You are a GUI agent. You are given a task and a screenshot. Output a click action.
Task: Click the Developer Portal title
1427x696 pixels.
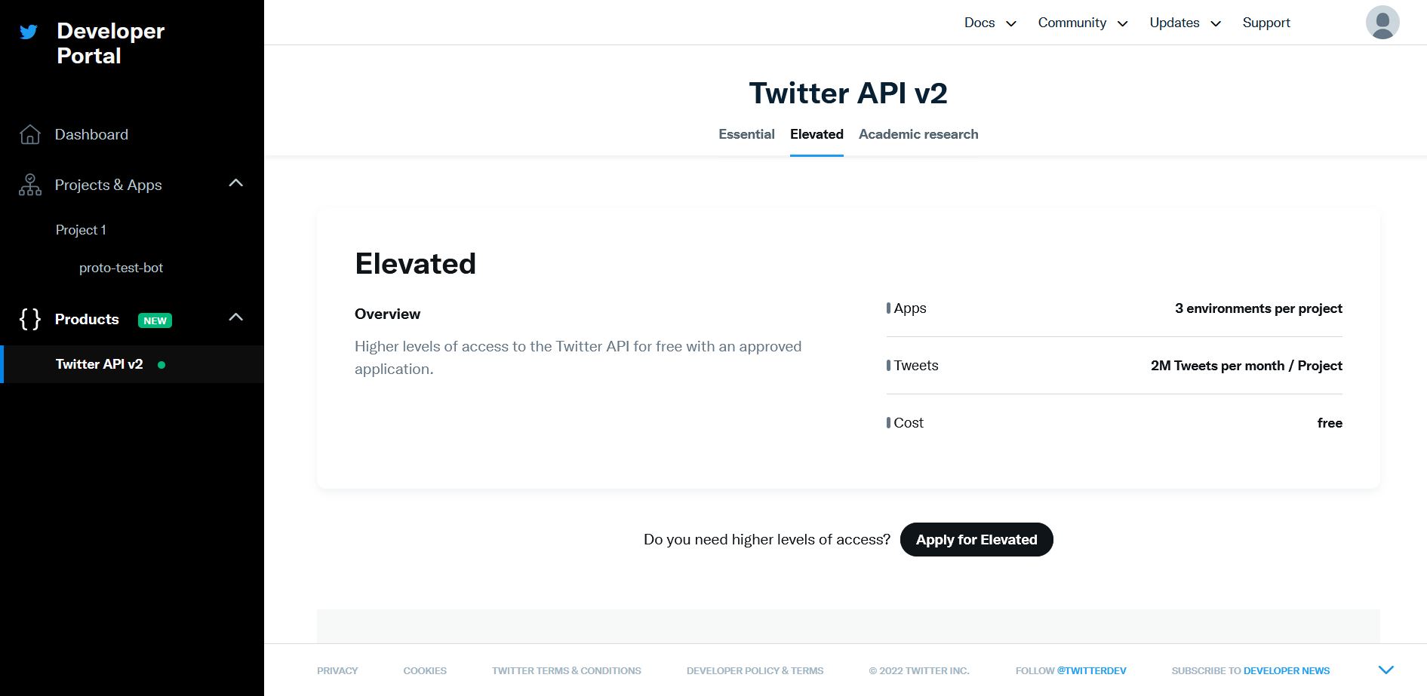pyautogui.click(x=110, y=43)
